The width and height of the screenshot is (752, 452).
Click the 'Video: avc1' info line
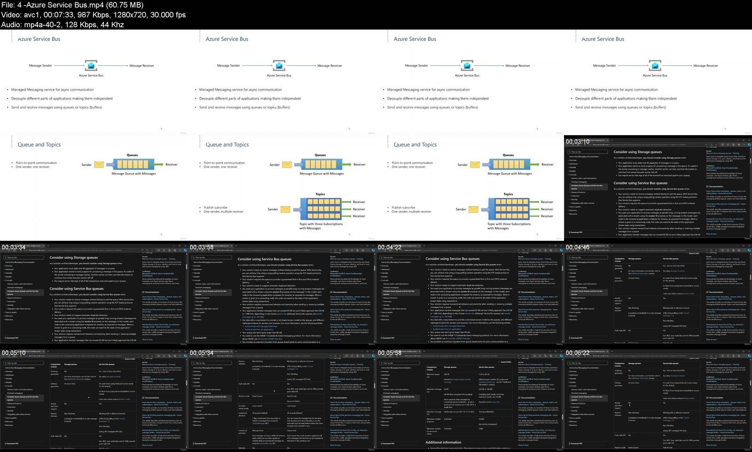[x=94, y=15]
